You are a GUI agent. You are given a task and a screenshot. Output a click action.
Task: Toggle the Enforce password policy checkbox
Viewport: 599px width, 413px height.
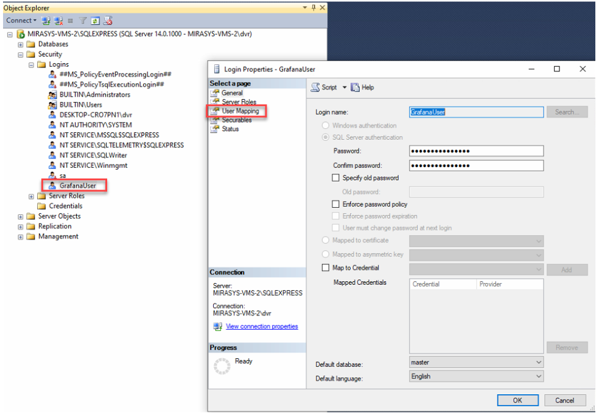point(335,204)
